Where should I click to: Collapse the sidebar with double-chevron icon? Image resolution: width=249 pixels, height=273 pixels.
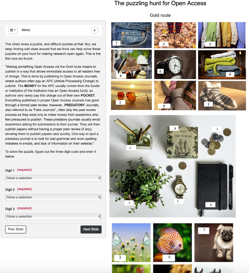pyautogui.click(x=94, y=30)
